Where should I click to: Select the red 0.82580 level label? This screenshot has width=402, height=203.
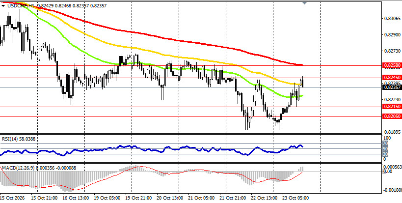392,65
